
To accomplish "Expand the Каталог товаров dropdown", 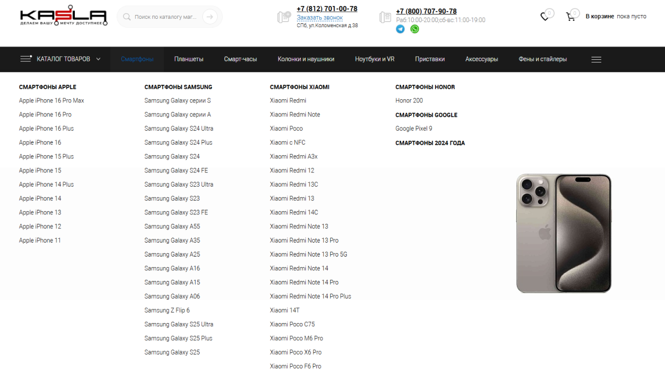I will coord(61,59).
